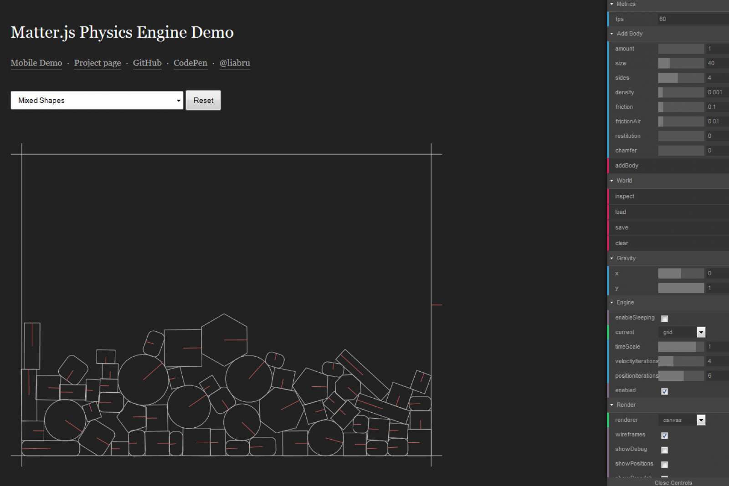This screenshot has width=729, height=486.
Task: Adjust the chamfer slider
Action: (681, 151)
